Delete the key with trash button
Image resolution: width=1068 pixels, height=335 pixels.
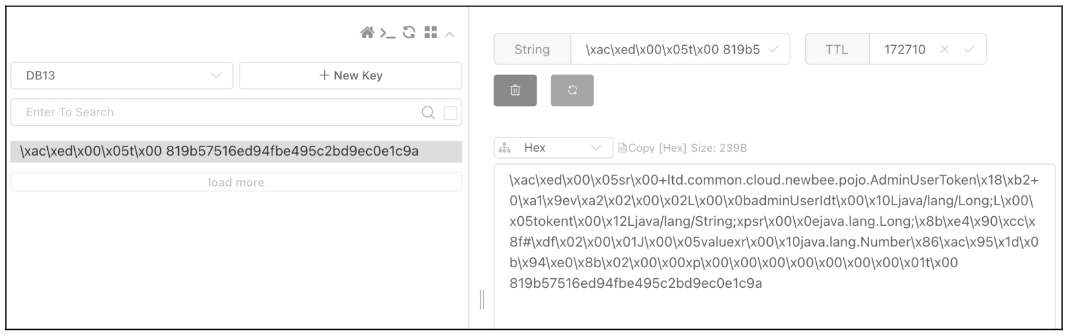pos(515,90)
